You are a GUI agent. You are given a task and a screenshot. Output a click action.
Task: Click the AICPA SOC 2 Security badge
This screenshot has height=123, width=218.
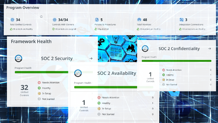(x=19, y=58)
